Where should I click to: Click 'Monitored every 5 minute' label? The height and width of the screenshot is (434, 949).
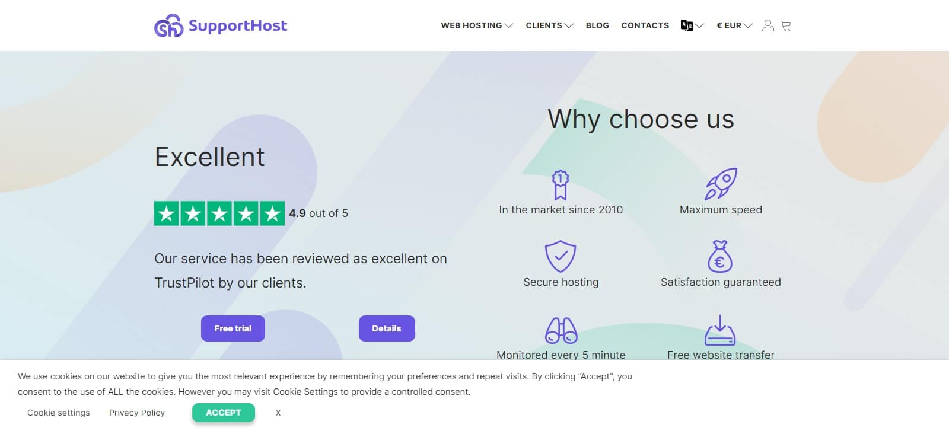pyautogui.click(x=561, y=355)
